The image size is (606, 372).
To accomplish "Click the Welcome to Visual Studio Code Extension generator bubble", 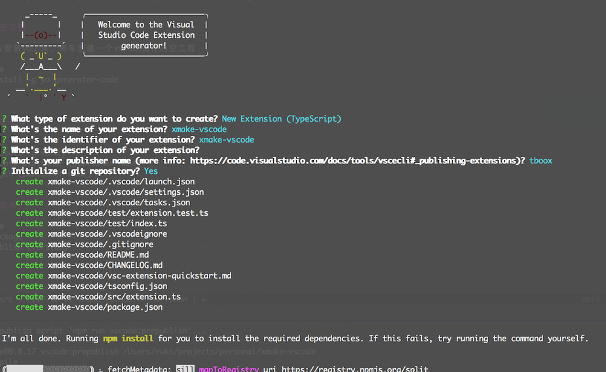I will tap(145, 35).
